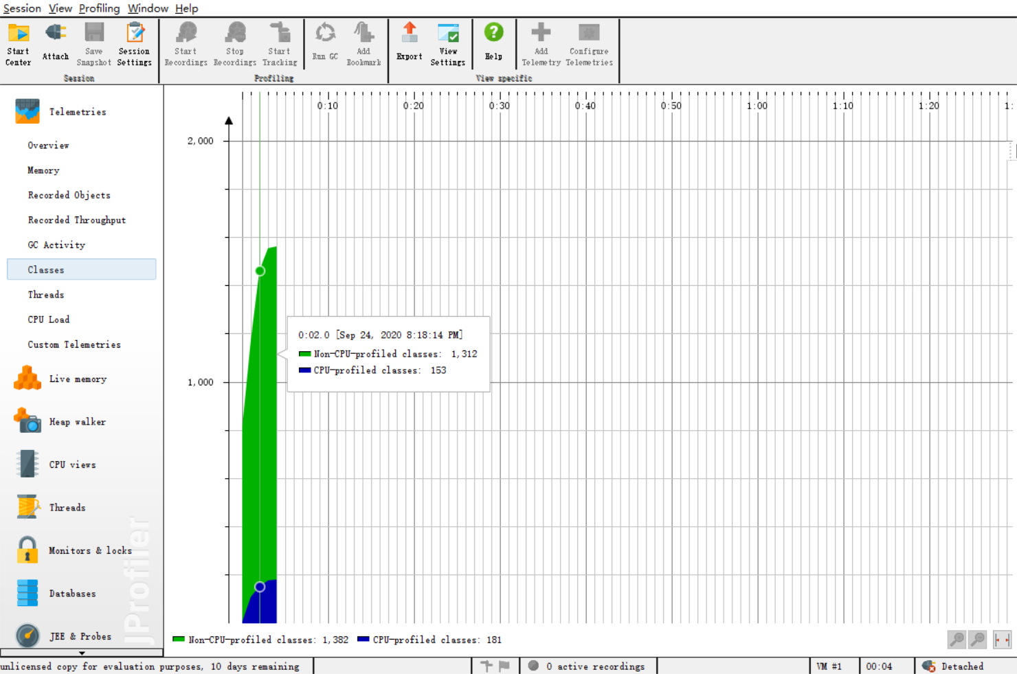Open the Start Center
The height and width of the screenshot is (674, 1017).
point(18,43)
